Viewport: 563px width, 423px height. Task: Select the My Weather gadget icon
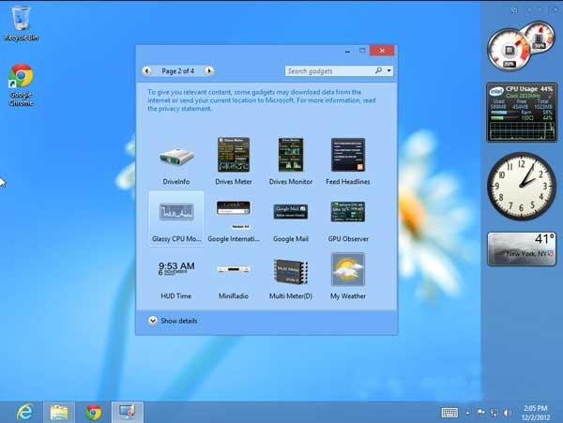pyautogui.click(x=348, y=269)
